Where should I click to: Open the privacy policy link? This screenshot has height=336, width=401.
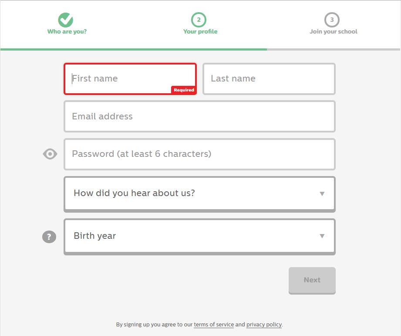(x=264, y=325)
